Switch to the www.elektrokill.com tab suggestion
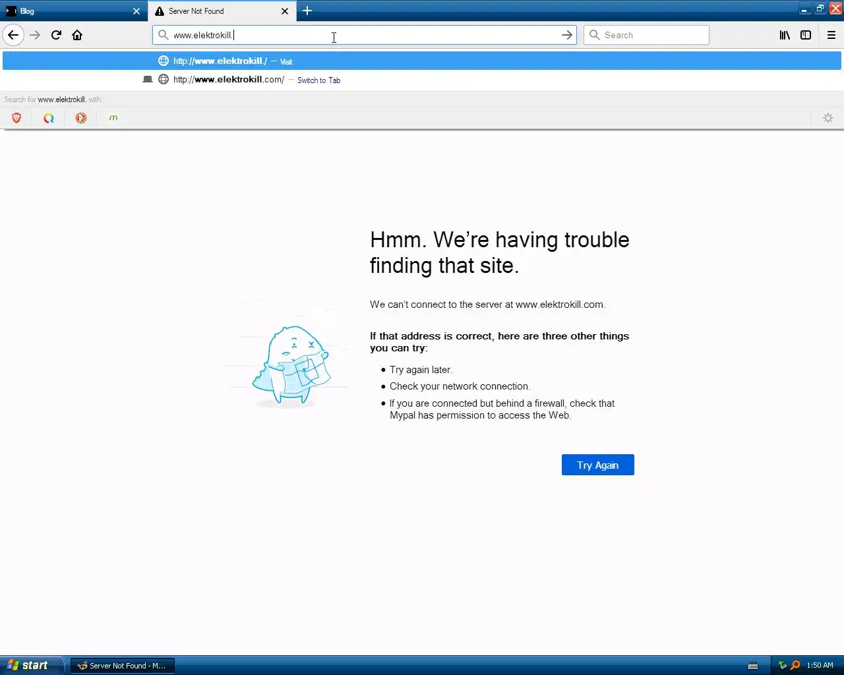Viewport: 844px width, 675px height. [x=422, y=80]
